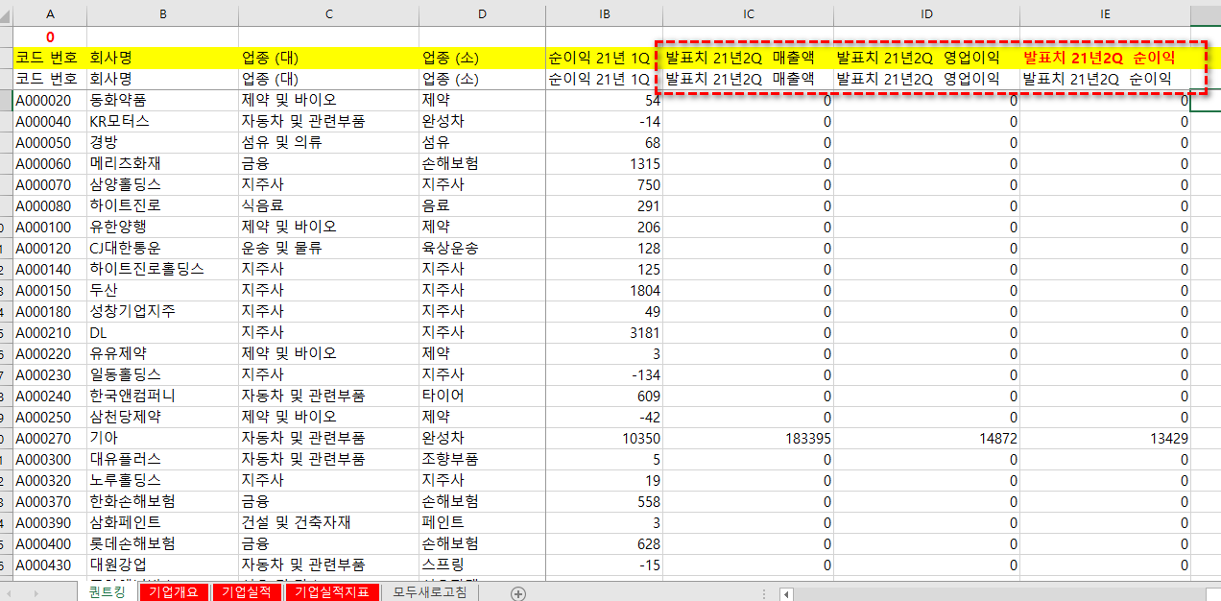Screen dimensions: 1221x601
Task: Select column D header
Action: click(482, 14)
